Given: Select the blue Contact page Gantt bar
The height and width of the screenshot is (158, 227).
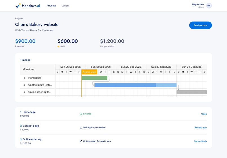Looking at the screenshot, I should [135, 85].
